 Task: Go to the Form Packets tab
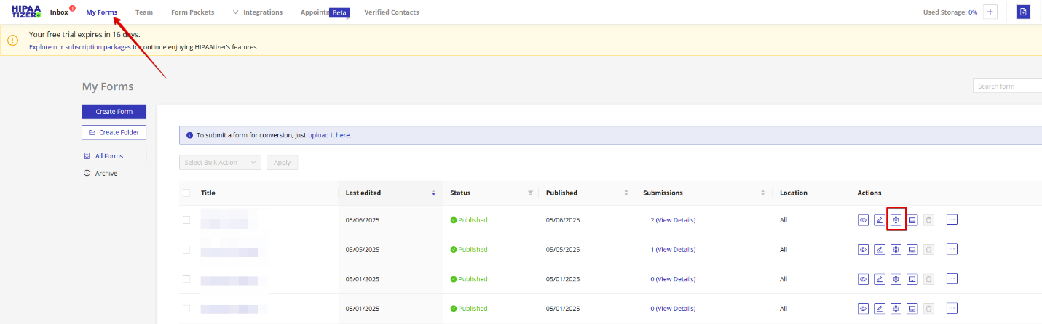(x=192, y=12)
